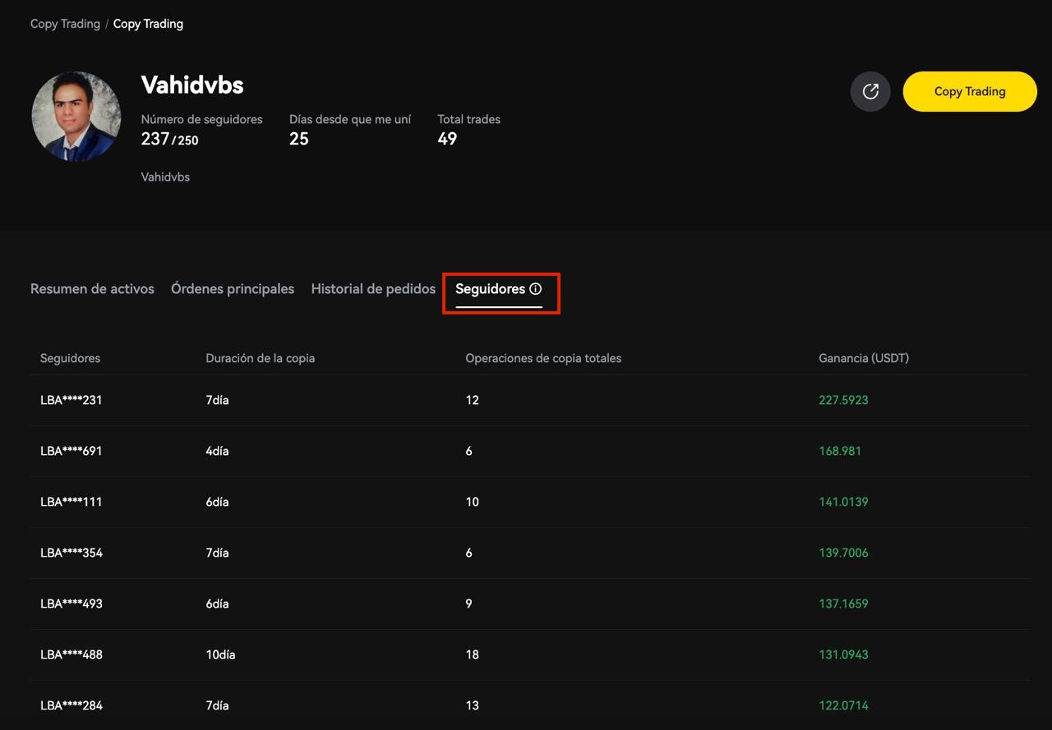This screenshot has height=730, width=1052.
Task: Click the Vahidvbs trader name heading
Action: 192,85
